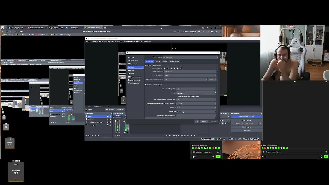Viewport: 329px width, 185px height.
Task: Click the Начать запись button
Action: pyautogui.click(x=246, y=120)
